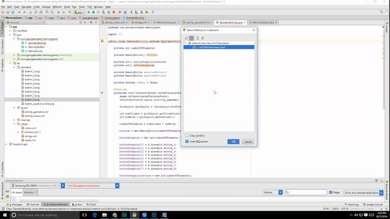Image resolution: width=390 pixels, height=219 pixels.
Task: Click the logcat search input field
Action: (306, 192)
